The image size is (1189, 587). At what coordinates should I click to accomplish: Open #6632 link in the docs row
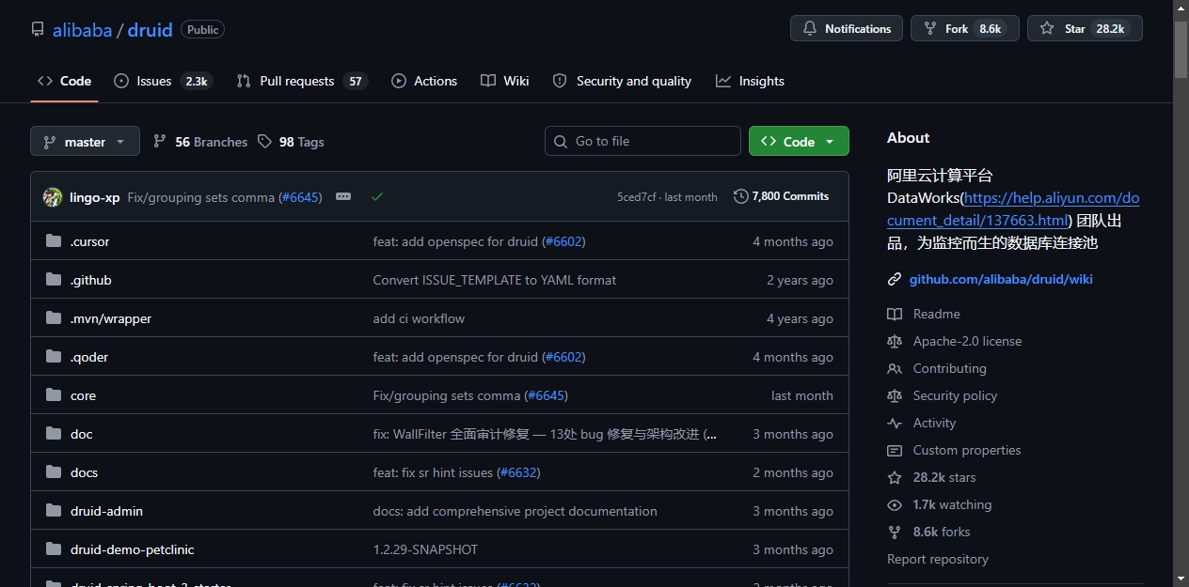pyautogui.click(x=517, y=472)
